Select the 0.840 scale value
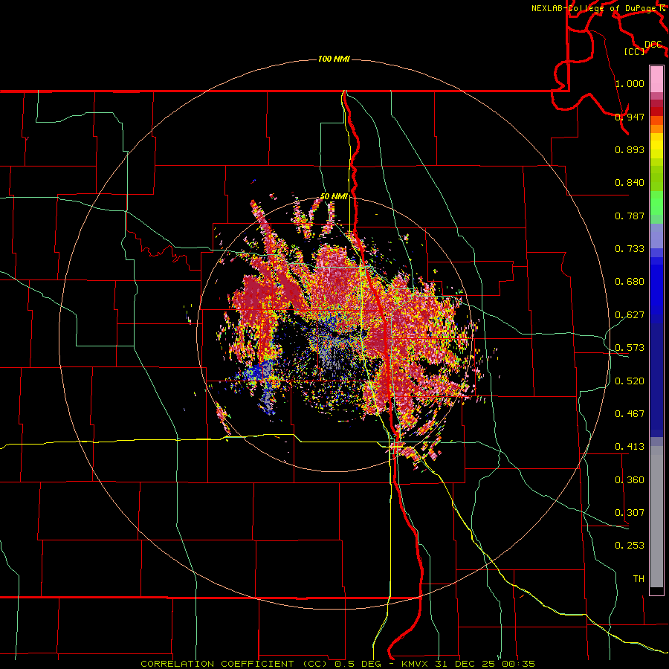This screenshot has height=669, width=669. click(x=630, y=182)
